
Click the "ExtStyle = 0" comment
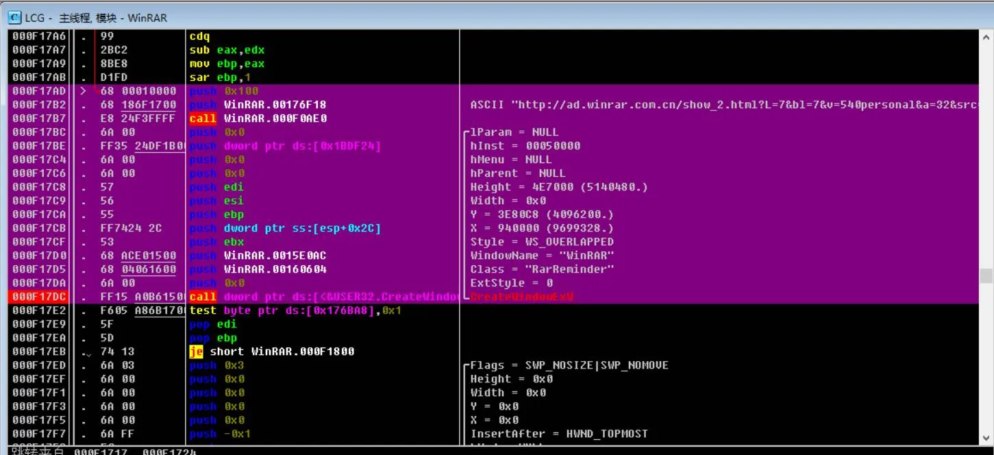(511, 283)
